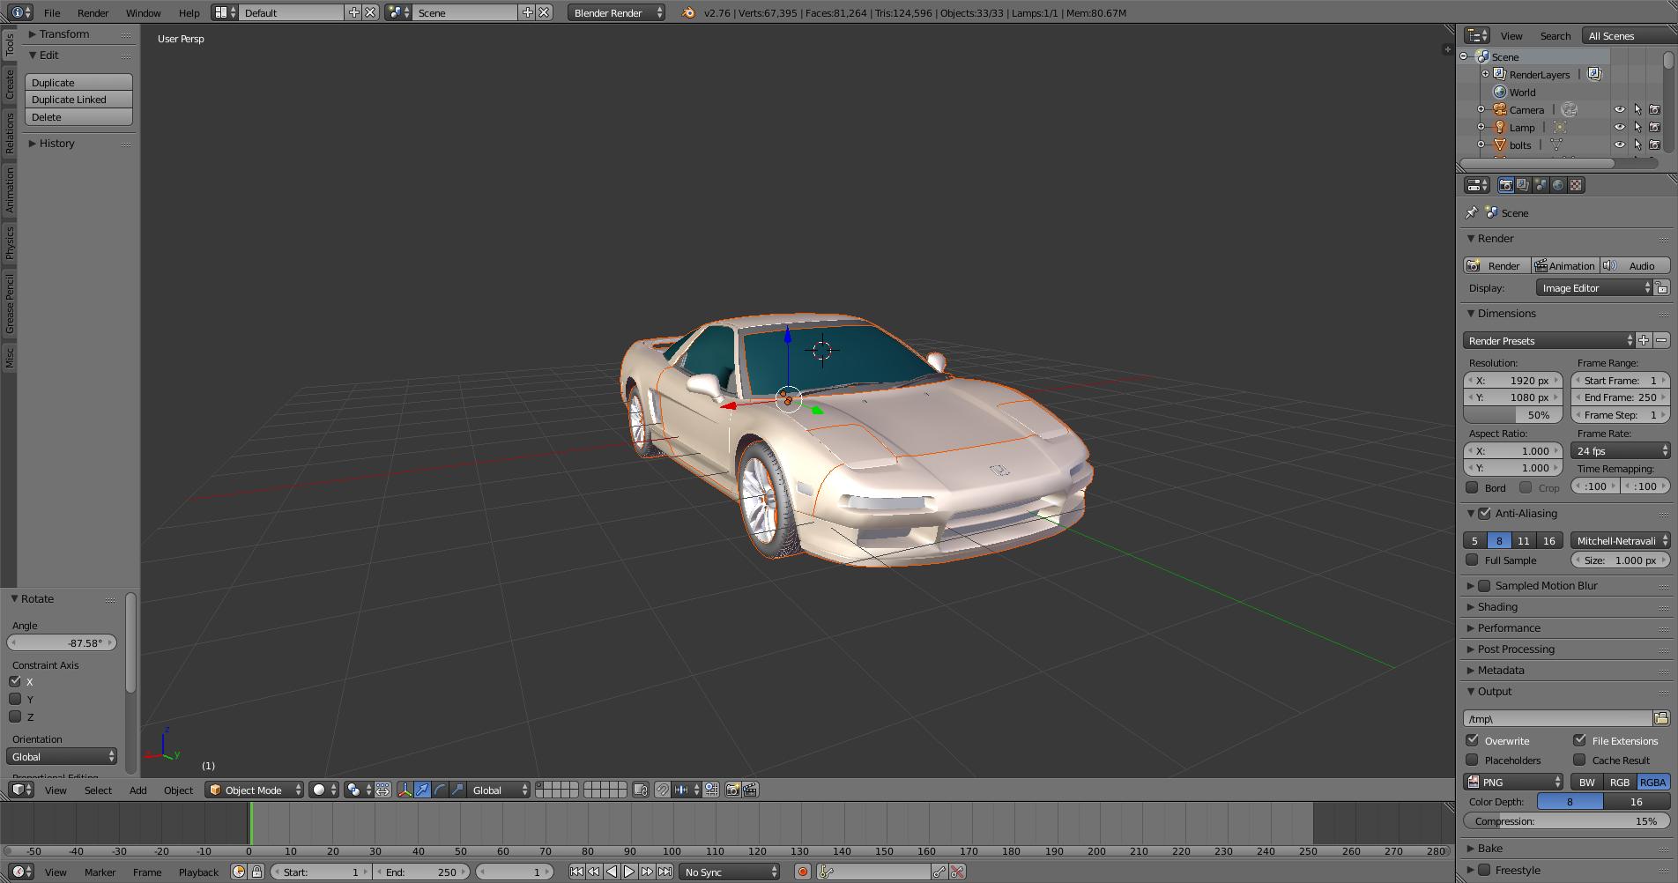Uncheck the Overwrite output option

[1473, 740]
